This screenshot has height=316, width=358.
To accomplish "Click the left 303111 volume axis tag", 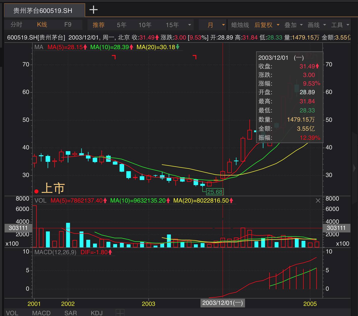I will [18, 228].
